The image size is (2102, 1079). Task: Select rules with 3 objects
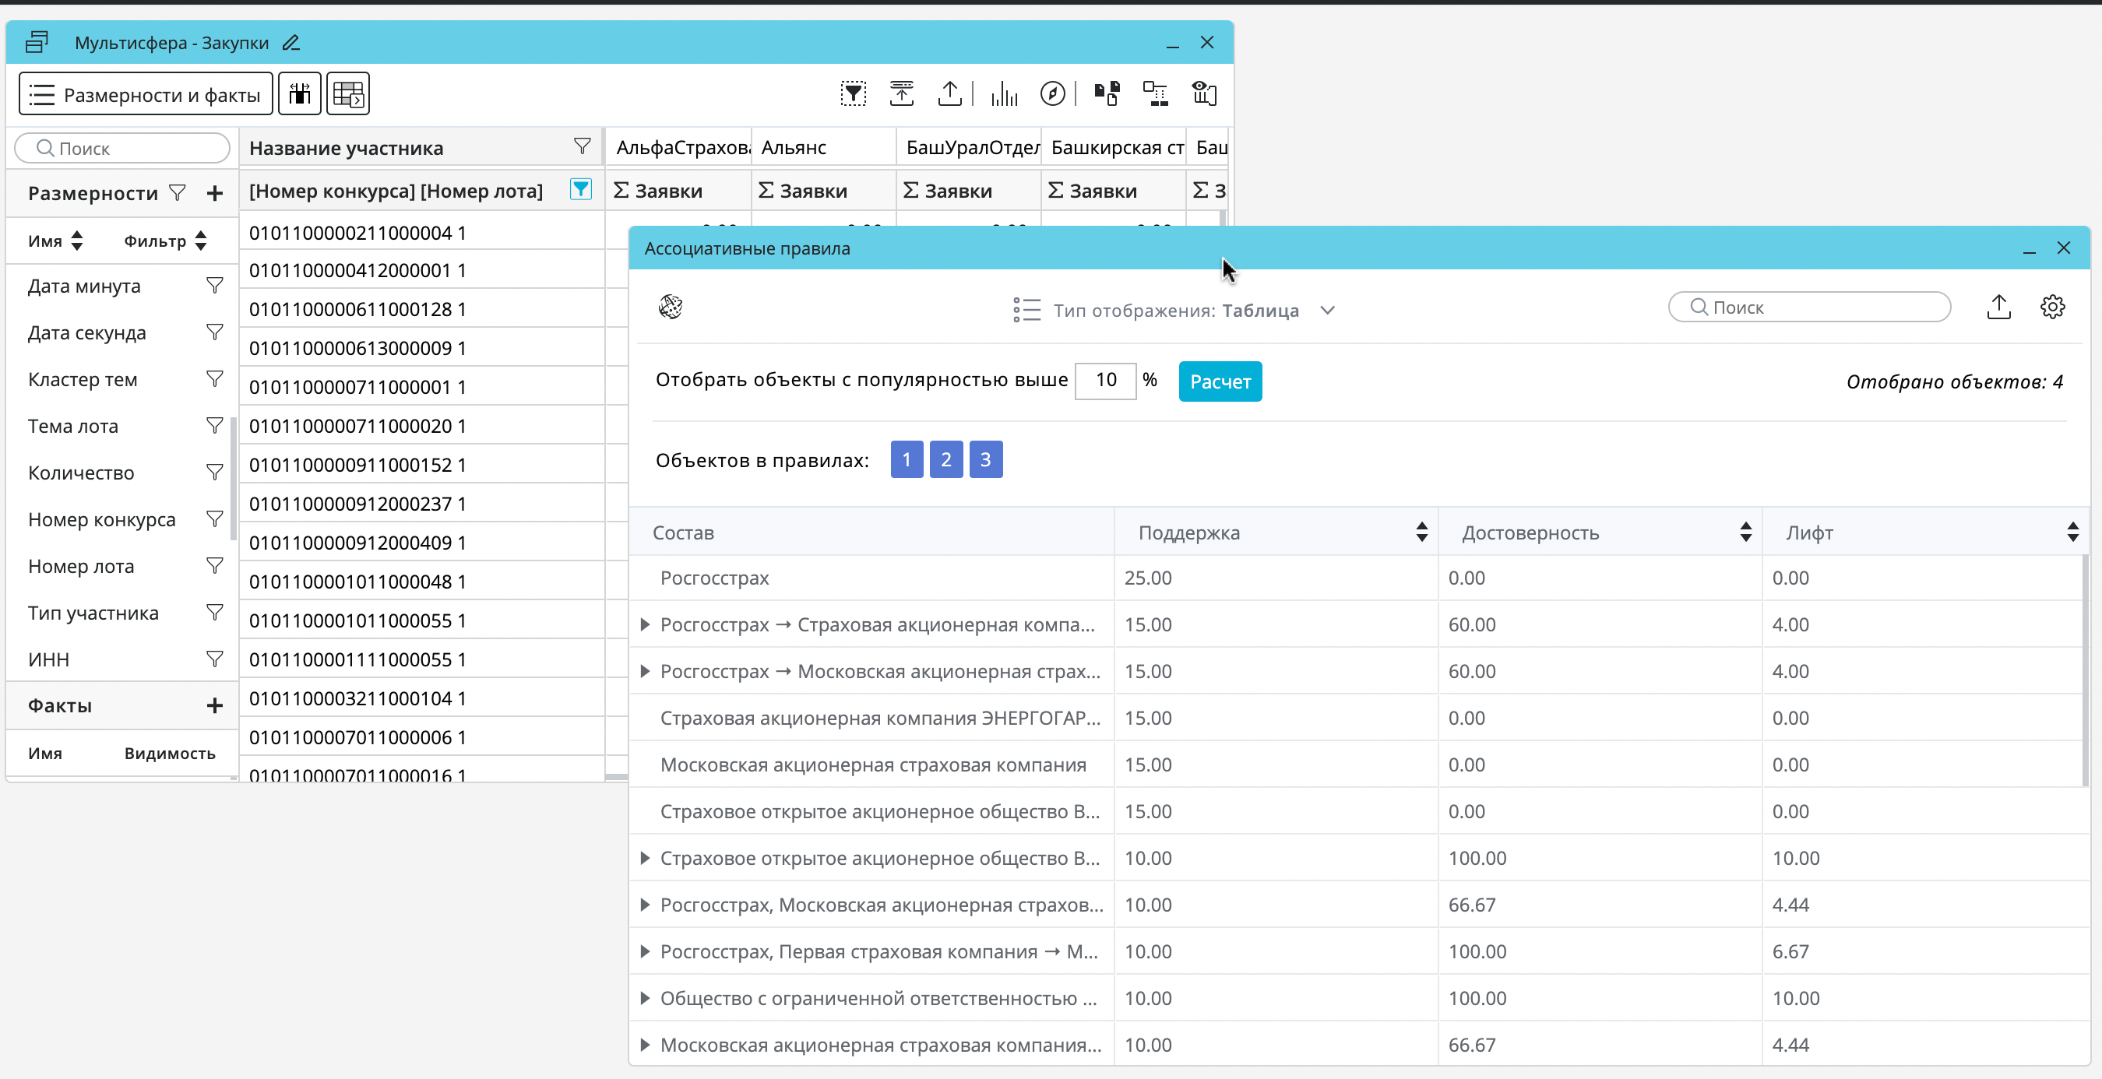[985, 460]
